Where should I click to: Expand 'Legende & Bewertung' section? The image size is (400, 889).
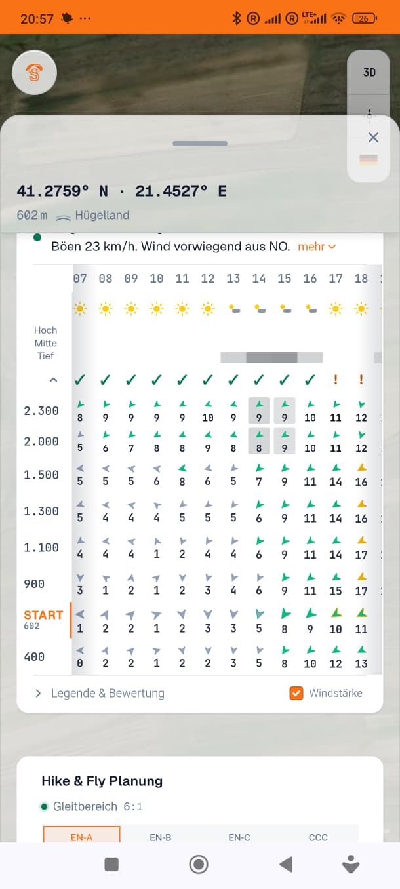tap(100, 693)
